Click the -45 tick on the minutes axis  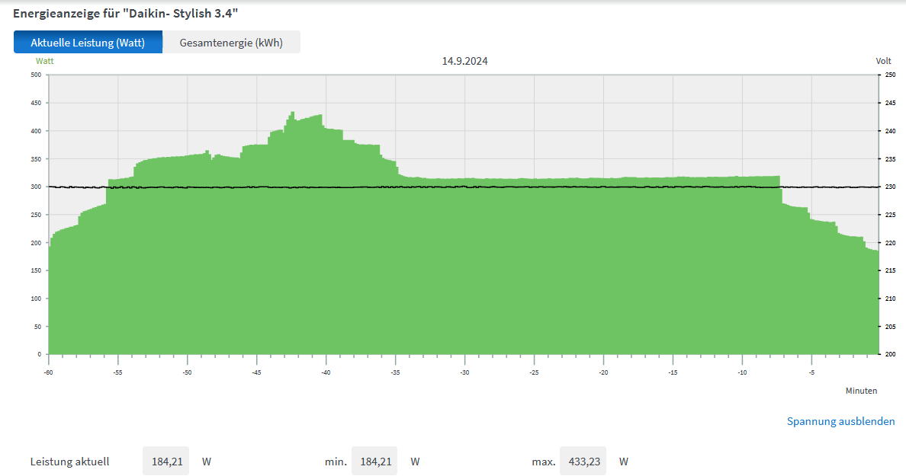pyautogui.click(x=256, y=372)
